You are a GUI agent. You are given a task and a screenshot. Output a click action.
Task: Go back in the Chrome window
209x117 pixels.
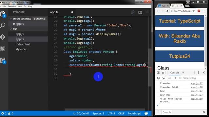point(158,11)
